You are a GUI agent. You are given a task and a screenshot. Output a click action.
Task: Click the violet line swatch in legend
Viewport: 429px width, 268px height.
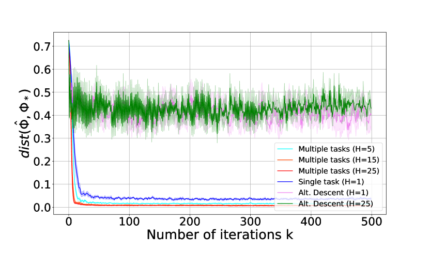tap(285, 193)
